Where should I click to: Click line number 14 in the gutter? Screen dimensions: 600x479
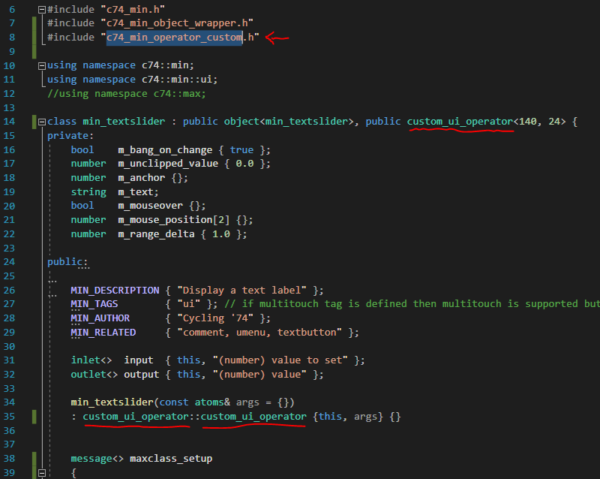9,122
